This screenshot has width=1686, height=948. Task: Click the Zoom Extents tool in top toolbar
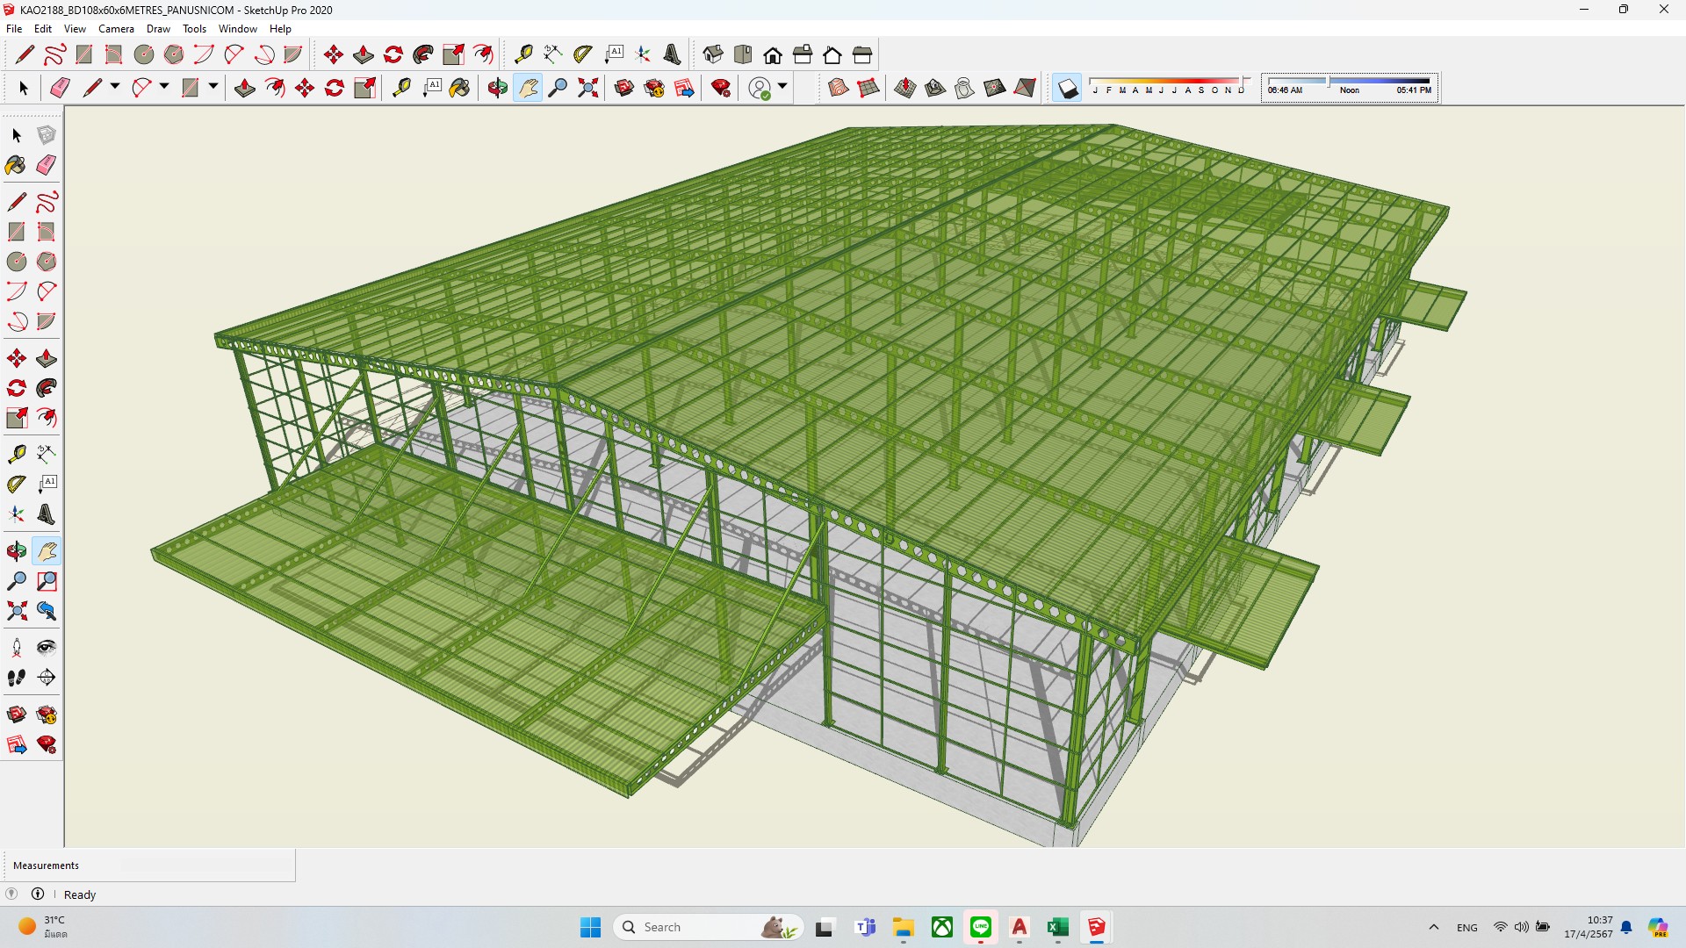click(587, 88)
